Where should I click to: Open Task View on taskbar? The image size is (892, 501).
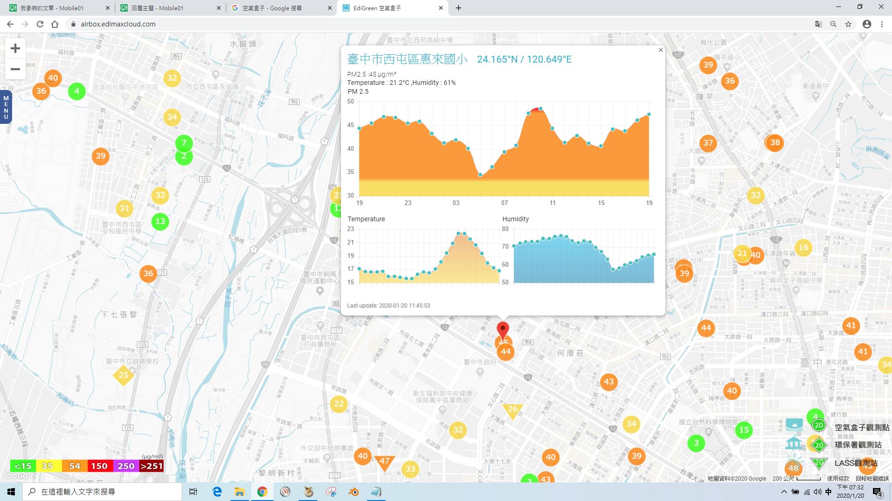193,492
